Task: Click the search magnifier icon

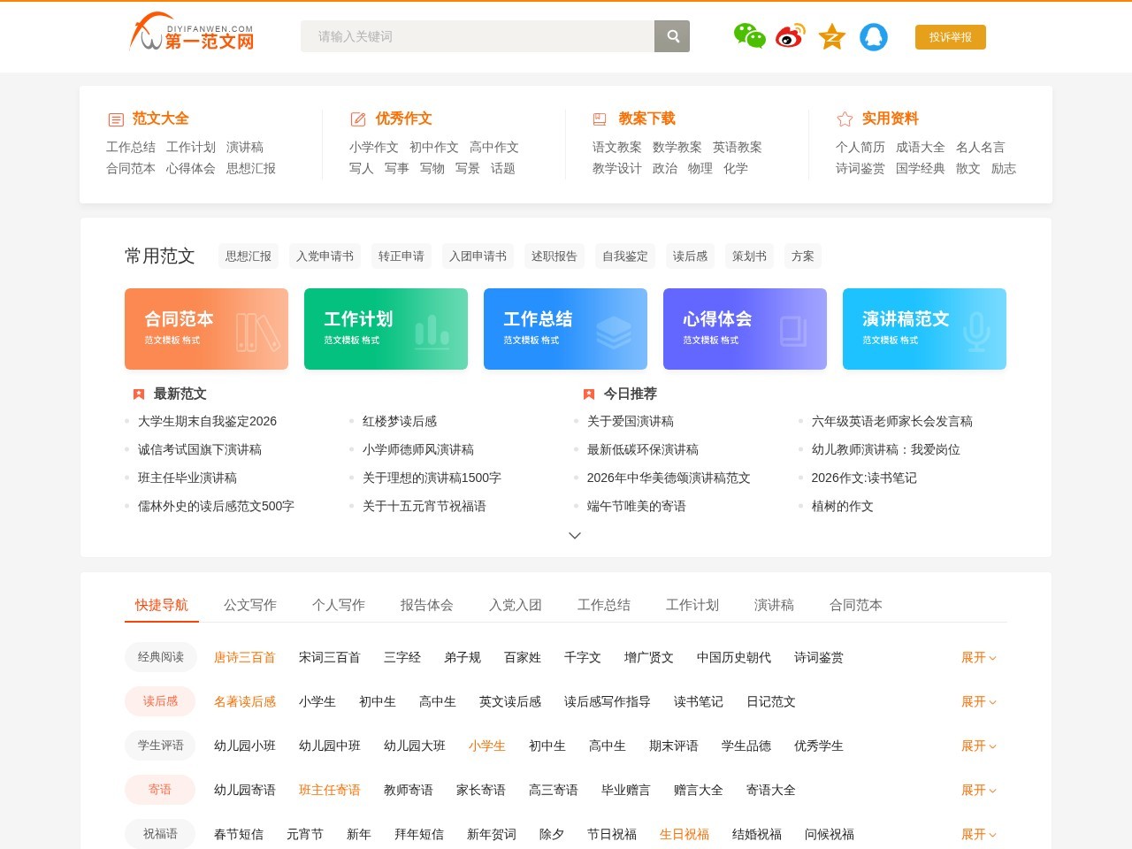Action: [672, 36]
